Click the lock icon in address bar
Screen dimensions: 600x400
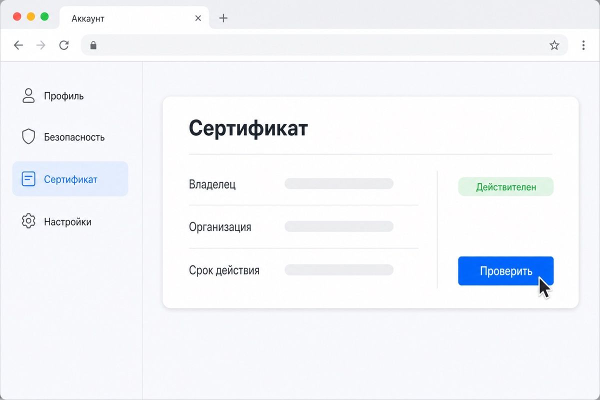(93, 45)
